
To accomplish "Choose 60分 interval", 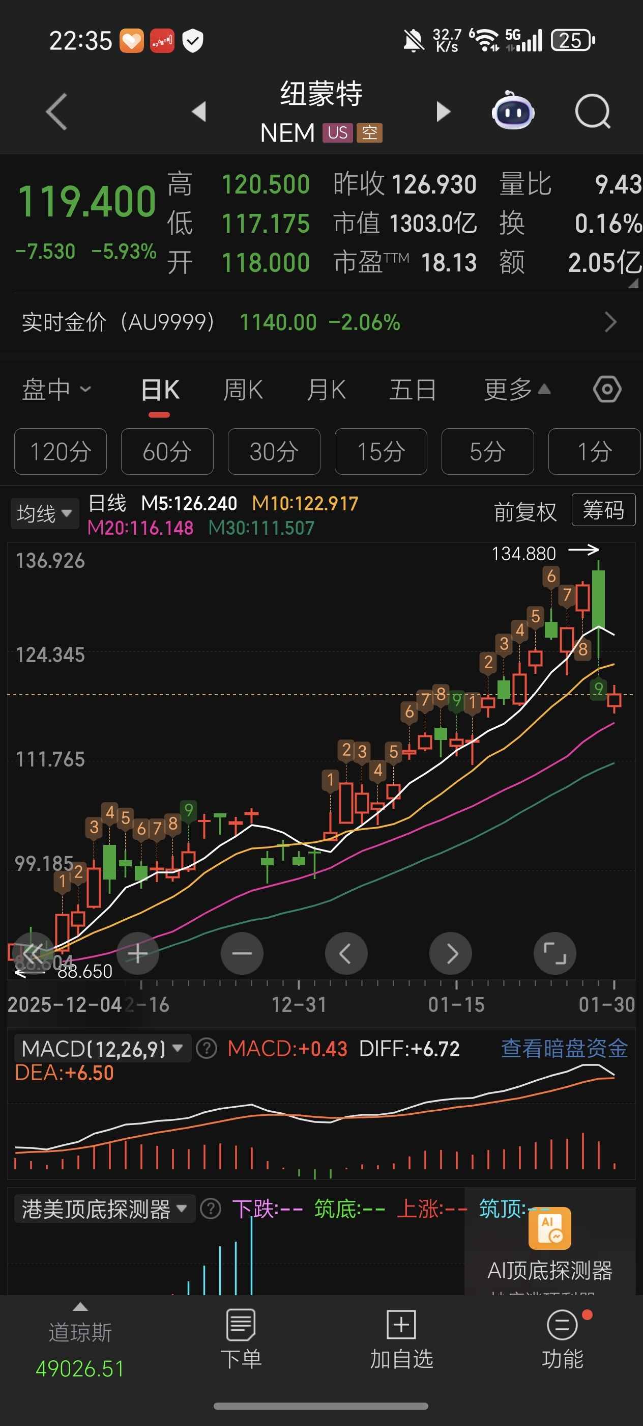I will click(x=167, y=451).
